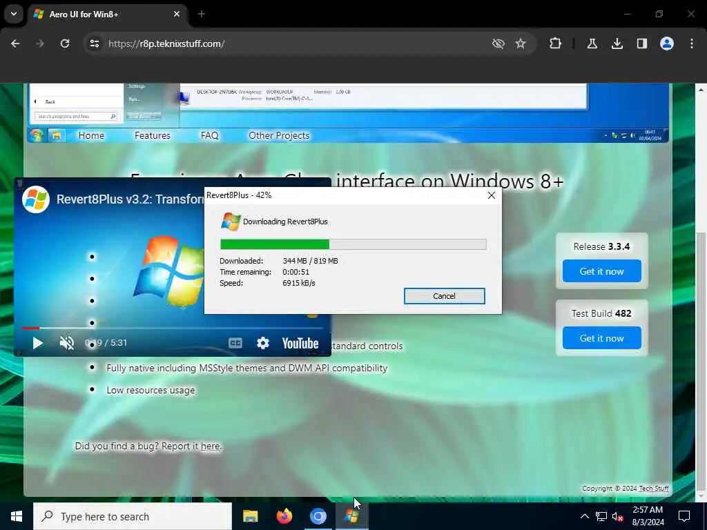Go back in browser

click(15, 43)
